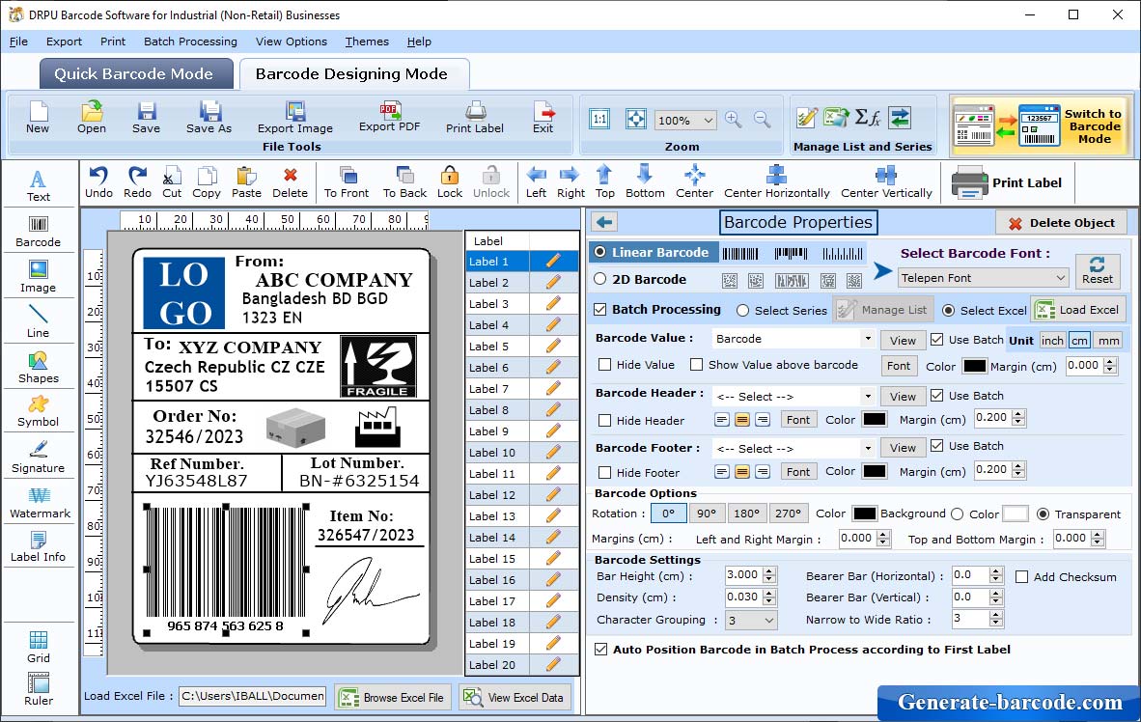Image resolution: width=1141 pixels, height=722 pixels.
Task: Switch to Barcode Designing Mode tab
Action: [353, 73]
